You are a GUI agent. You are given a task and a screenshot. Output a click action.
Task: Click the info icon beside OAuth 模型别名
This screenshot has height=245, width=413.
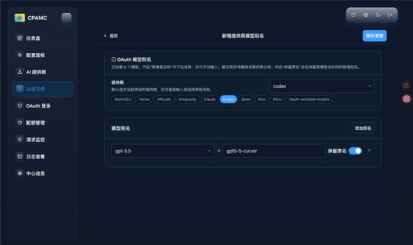114,60
